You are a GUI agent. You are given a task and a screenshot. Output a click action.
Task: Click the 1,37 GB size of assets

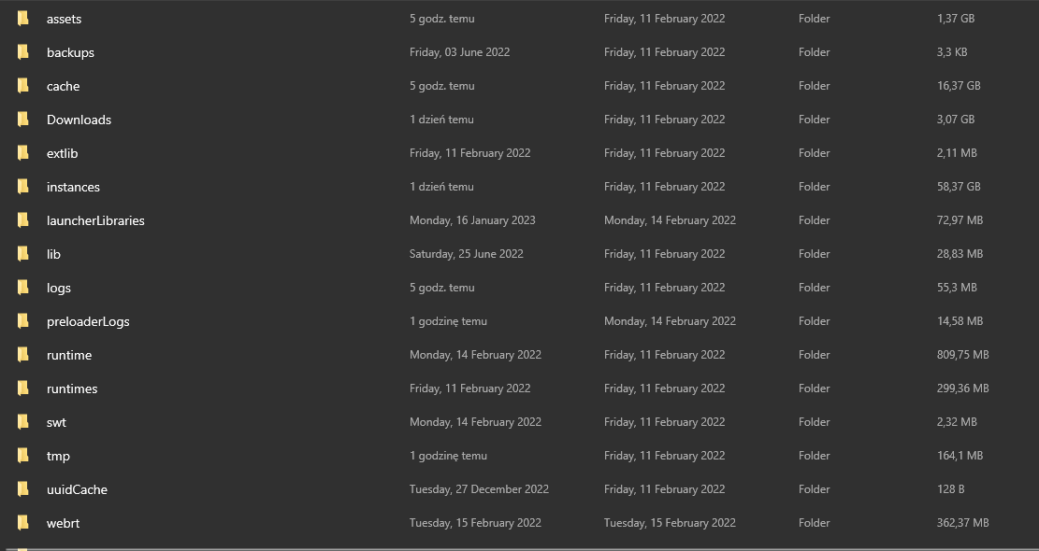[955, 19]
